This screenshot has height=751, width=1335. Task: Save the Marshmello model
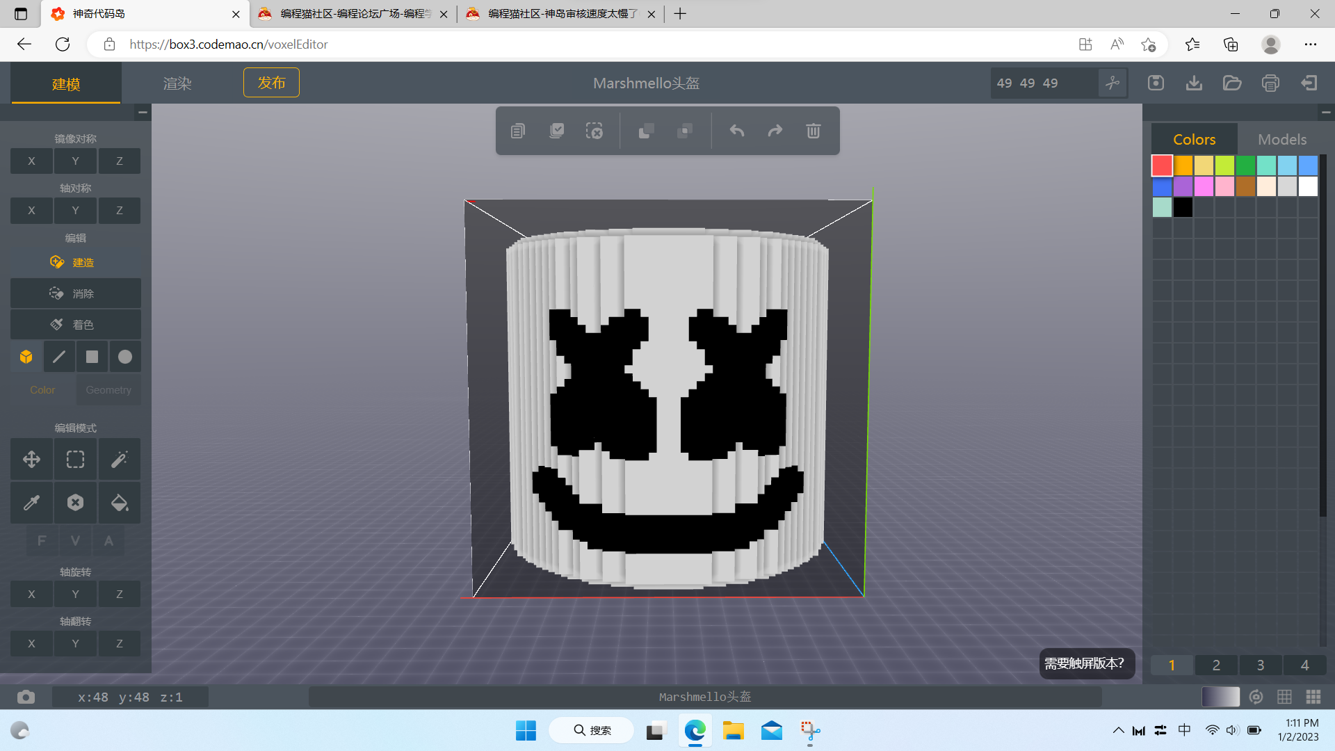pos(1156,83)
